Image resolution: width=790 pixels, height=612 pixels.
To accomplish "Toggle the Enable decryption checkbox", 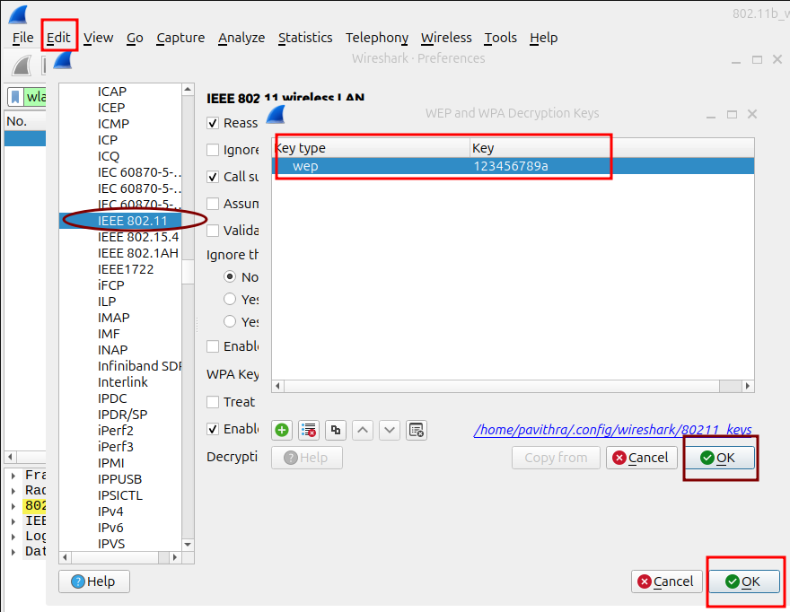I will 213,428.
